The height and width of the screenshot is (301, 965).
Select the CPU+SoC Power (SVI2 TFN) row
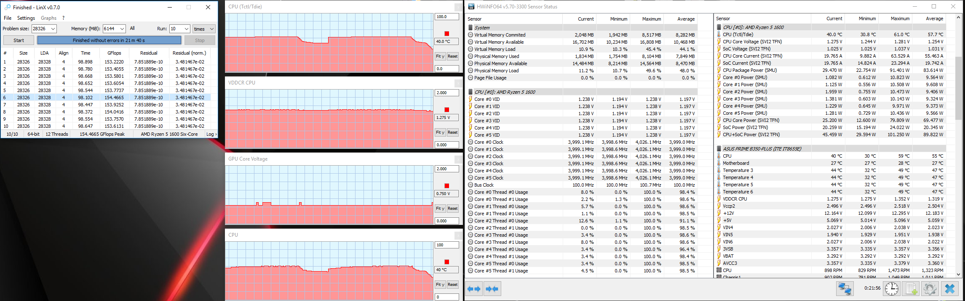pyautogui.click(x=831, y=135)
